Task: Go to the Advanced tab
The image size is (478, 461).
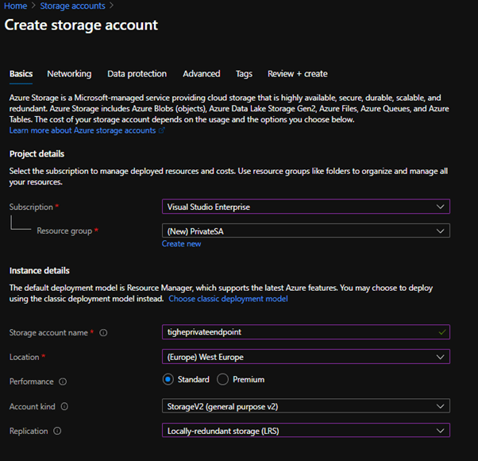Action: 201,74
